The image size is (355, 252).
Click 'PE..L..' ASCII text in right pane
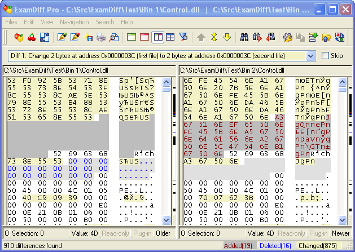click(x=312, y=191)
